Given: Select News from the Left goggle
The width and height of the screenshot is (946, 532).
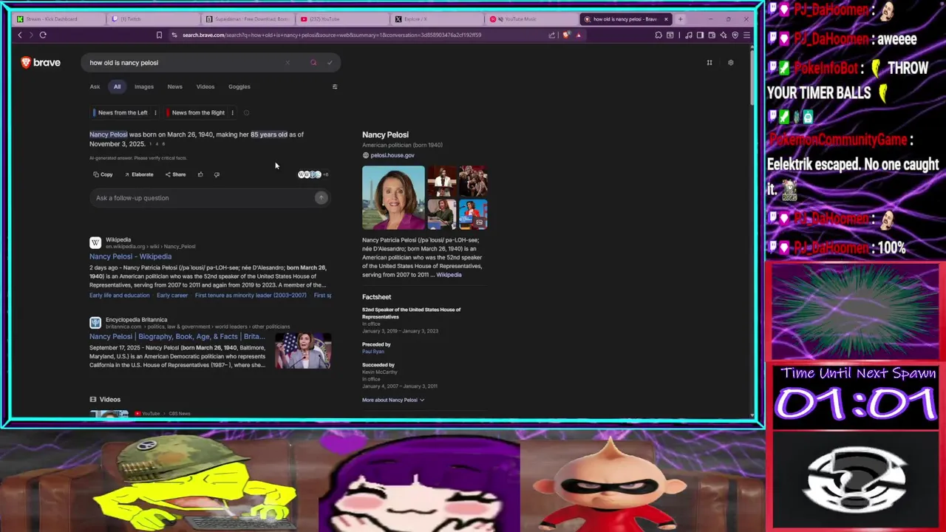Looking at the screenshot, I should pos(122,113).
